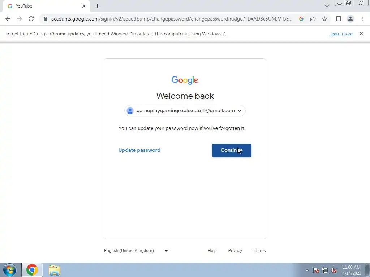Dismiss the Windows 7 update notification bar
The image size is (370, 277).
(x=361, y=34)
